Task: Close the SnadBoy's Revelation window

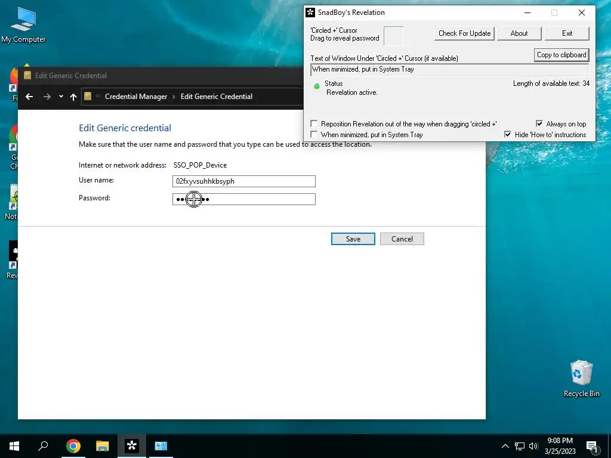Action: click(x=581, y=13)
